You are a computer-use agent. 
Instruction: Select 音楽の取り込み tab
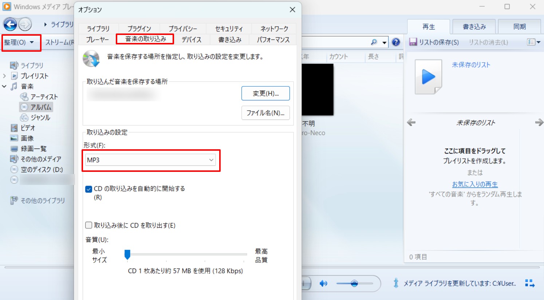coord(146,39)
